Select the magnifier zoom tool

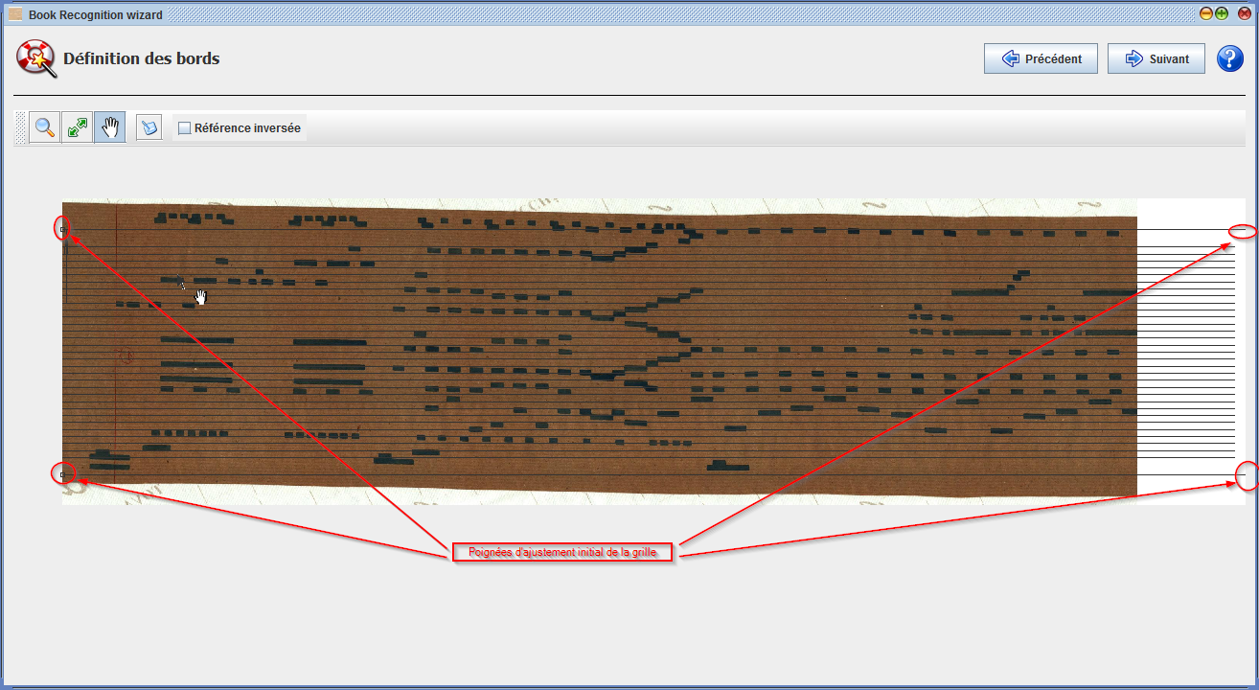click(x=44, y=127)
